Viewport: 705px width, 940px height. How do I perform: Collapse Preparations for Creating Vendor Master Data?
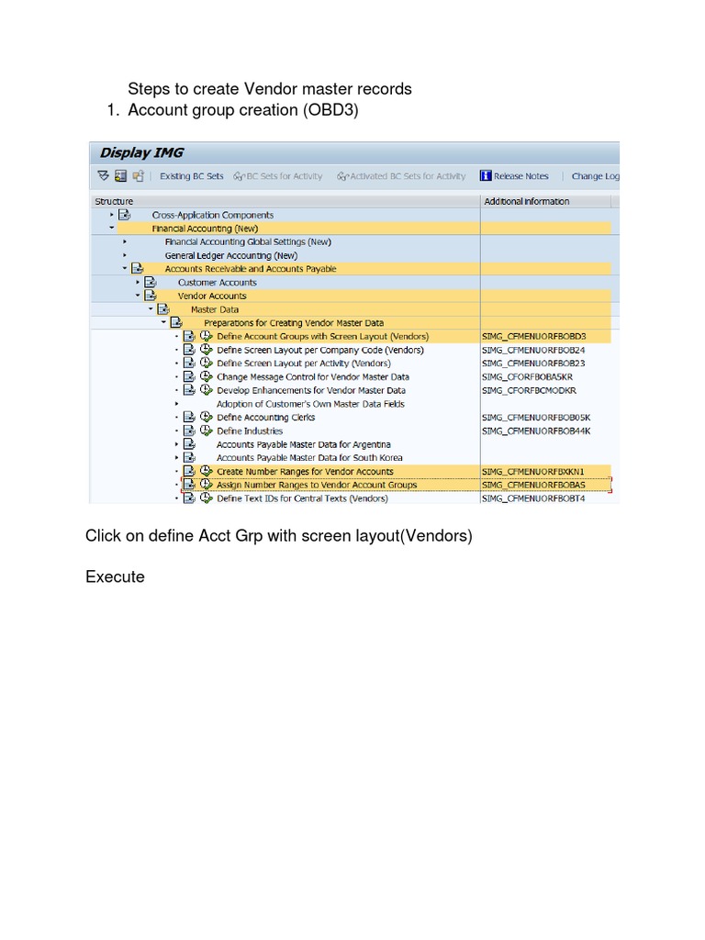[163, 322]
